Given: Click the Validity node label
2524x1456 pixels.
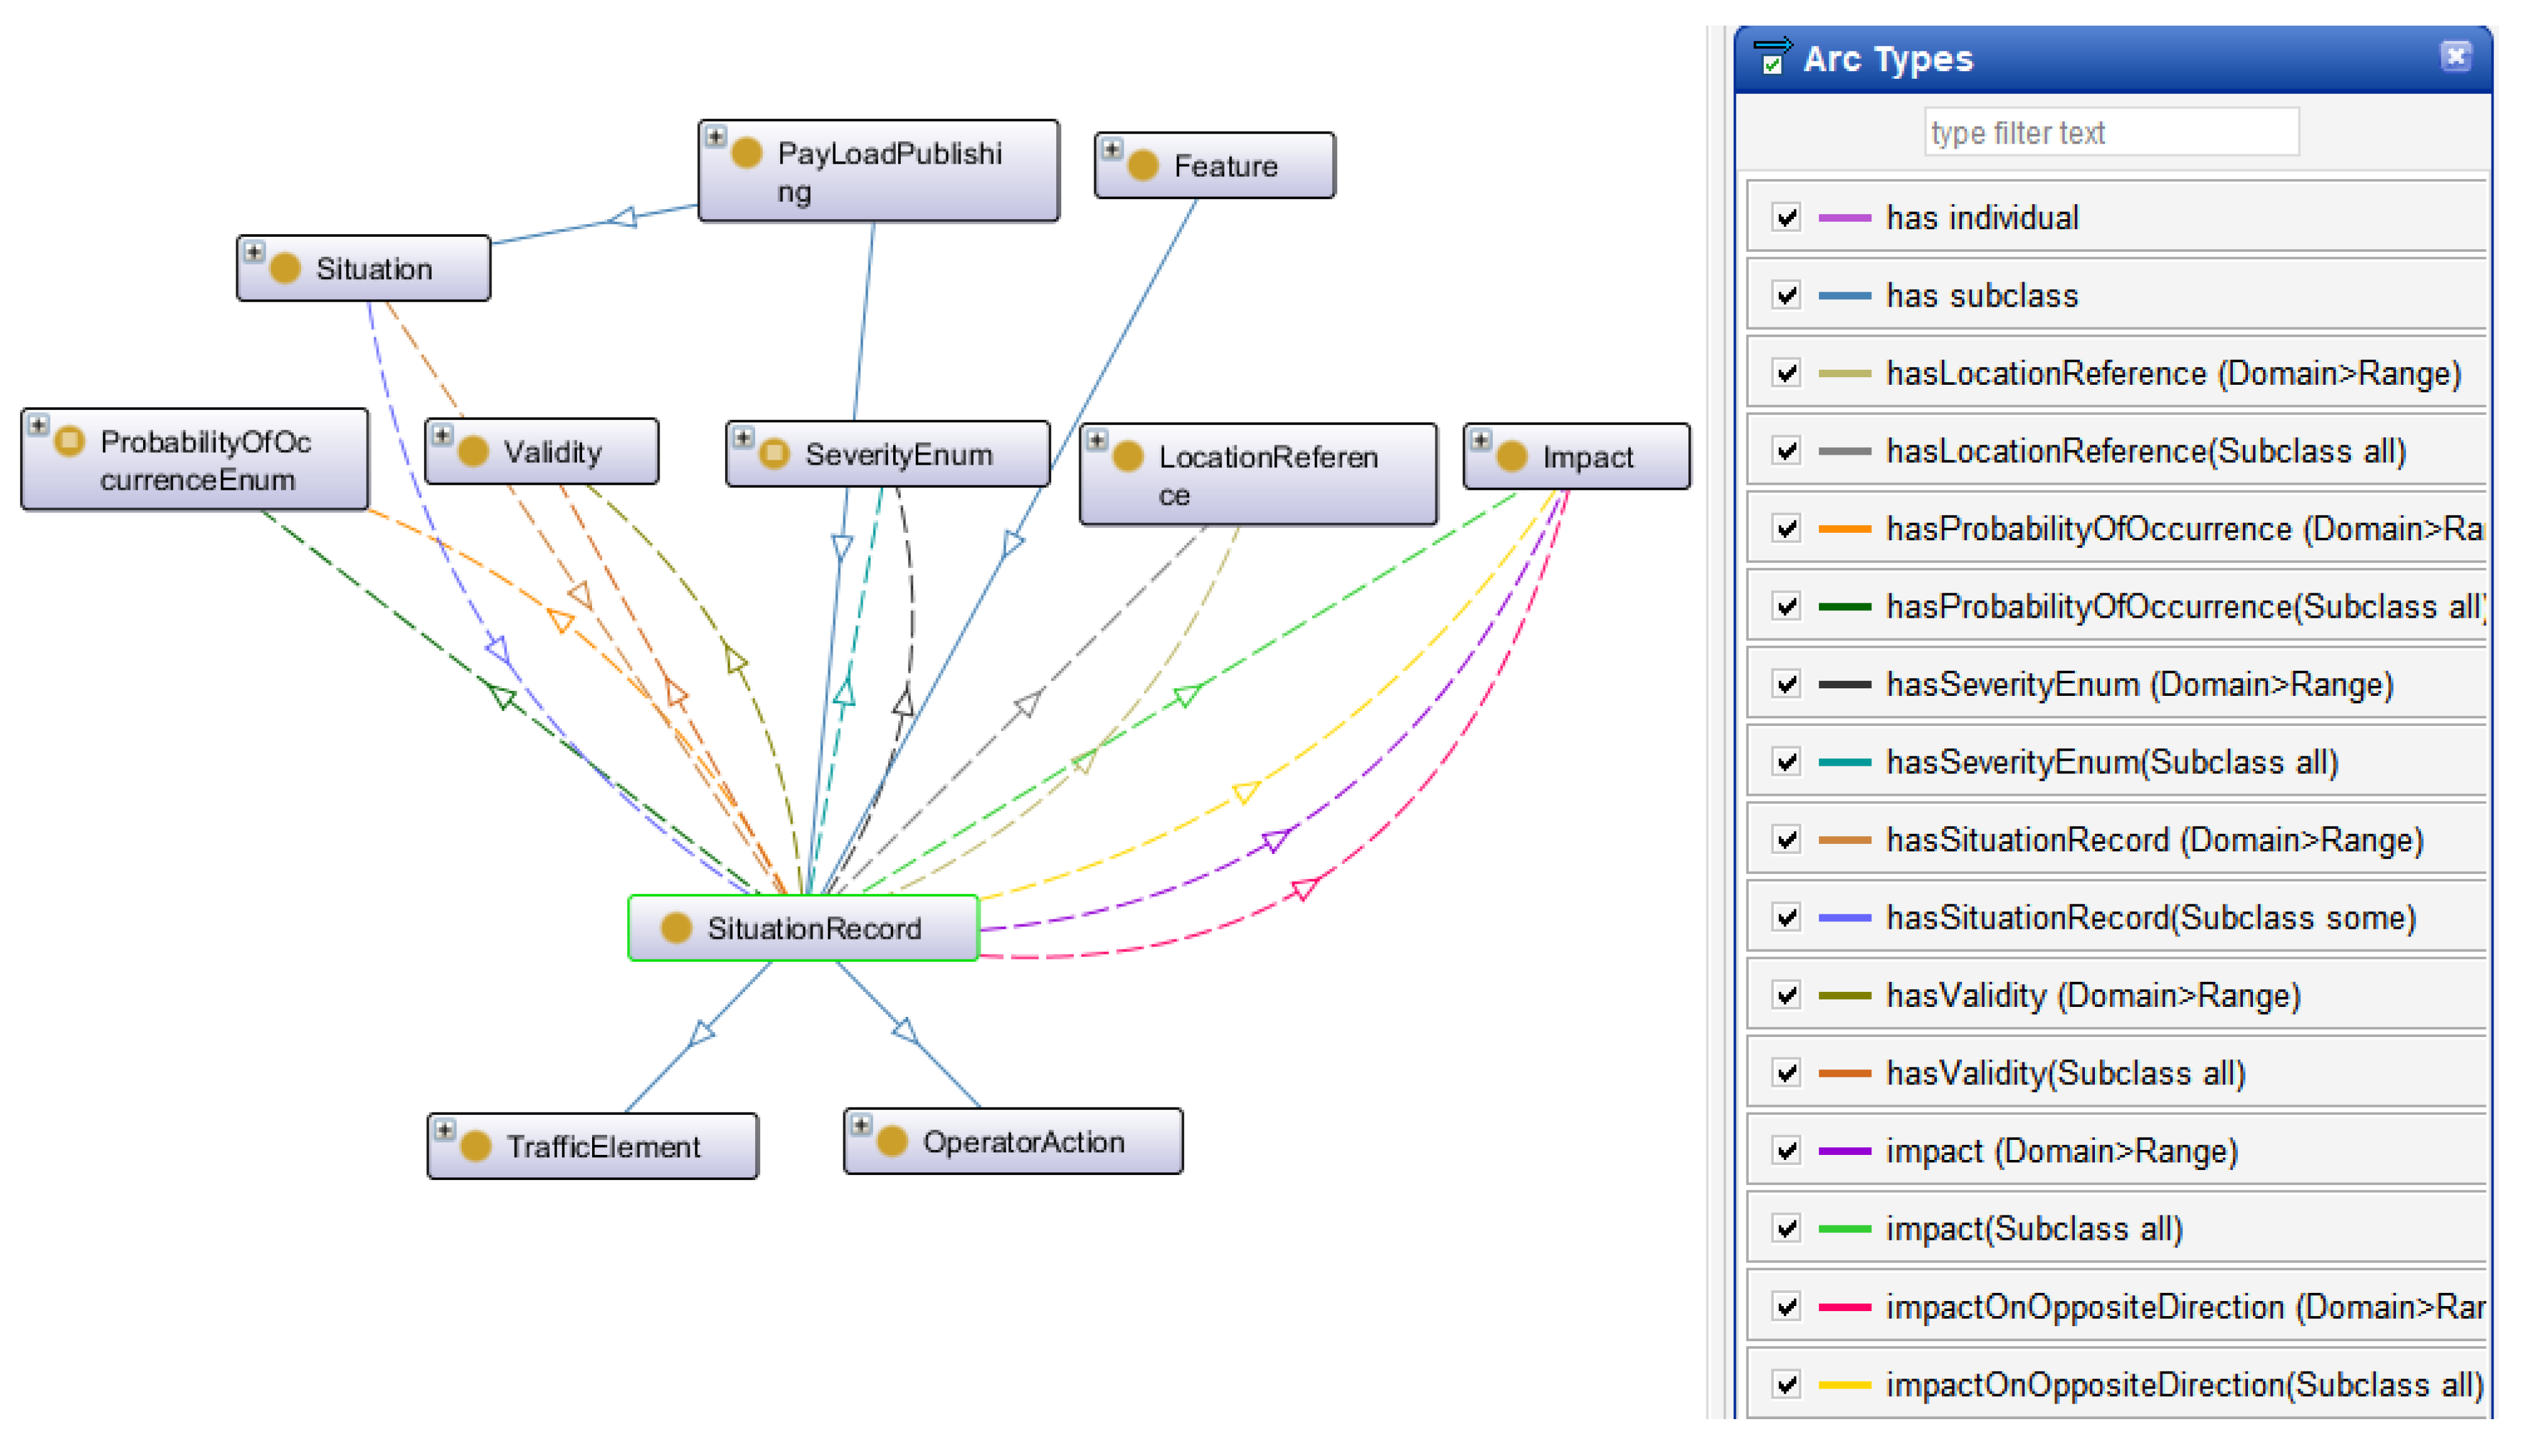Looking at the screenshot, I should pos(552,452).
